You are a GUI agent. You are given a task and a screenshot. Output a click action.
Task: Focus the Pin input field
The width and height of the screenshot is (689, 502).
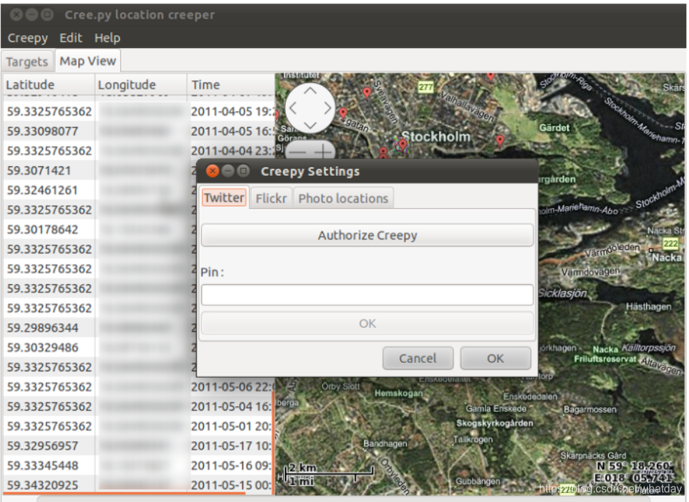point(368,295)
